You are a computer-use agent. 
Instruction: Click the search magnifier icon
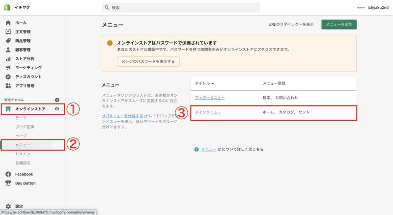click(x=107, y=7)
